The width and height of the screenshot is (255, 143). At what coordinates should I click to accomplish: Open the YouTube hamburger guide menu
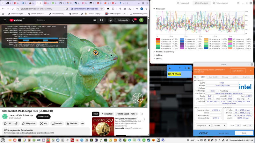point(5,20)
